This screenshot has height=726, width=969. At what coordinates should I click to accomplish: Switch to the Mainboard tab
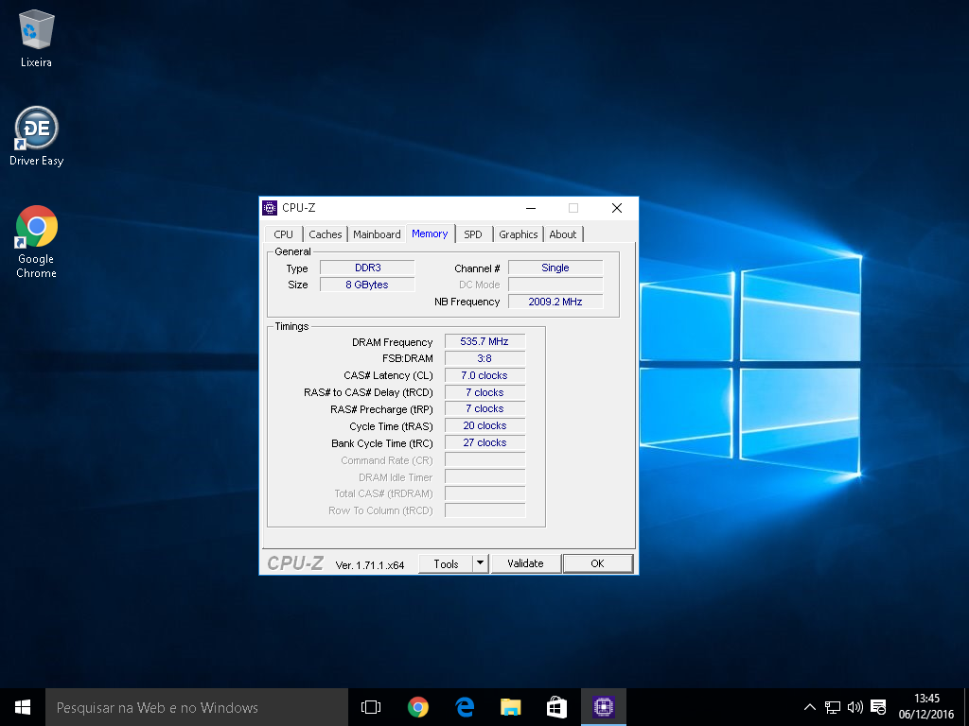[377, 234]
